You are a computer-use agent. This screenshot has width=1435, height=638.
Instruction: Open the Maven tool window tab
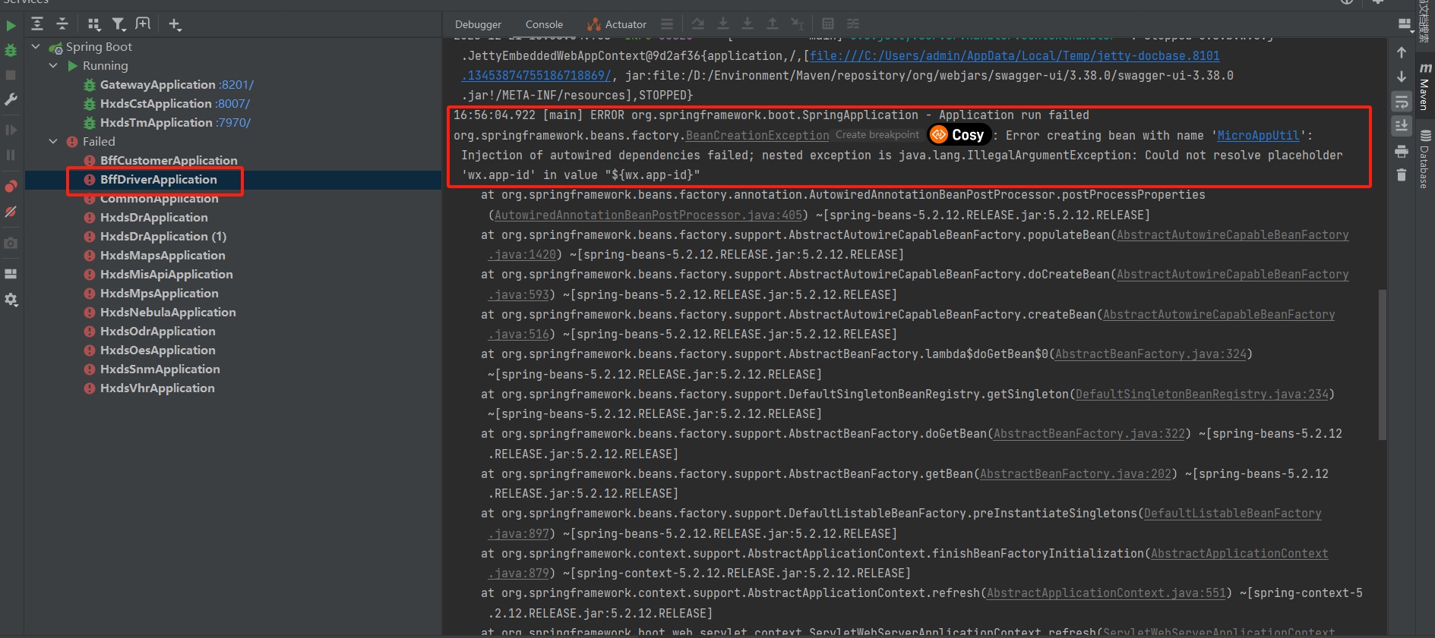(1425, 86)
